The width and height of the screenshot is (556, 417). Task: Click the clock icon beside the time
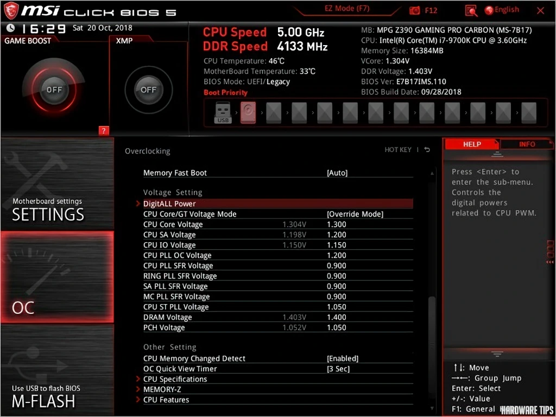[11, 28]
